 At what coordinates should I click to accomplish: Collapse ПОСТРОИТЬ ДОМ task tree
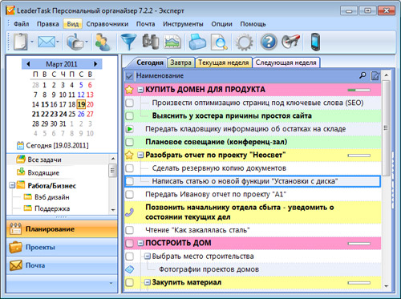(x=140, y=243)
